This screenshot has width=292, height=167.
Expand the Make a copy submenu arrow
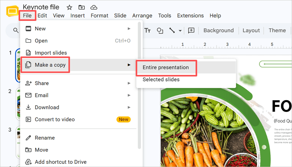click(x=129, y=65)
